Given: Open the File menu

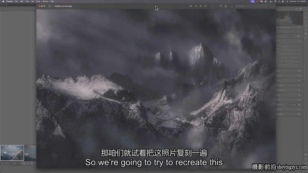Looking at the screenshot, I should pos(16,1).
